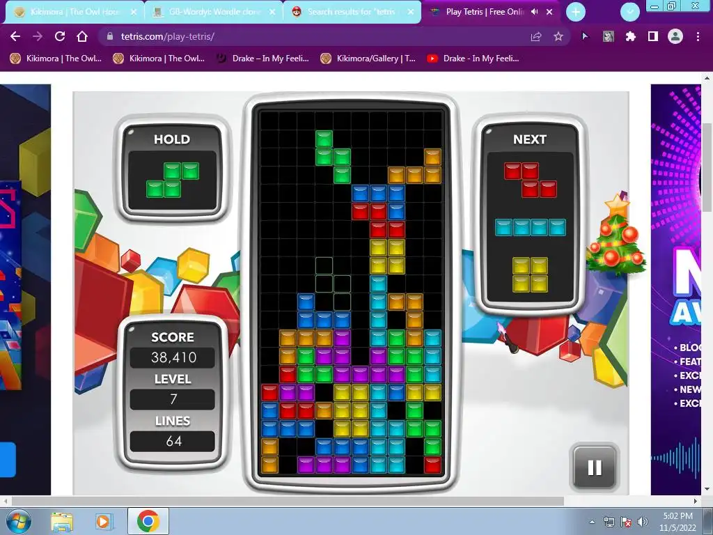Toggle the browser side panel icon

click(x=653, y=36)
